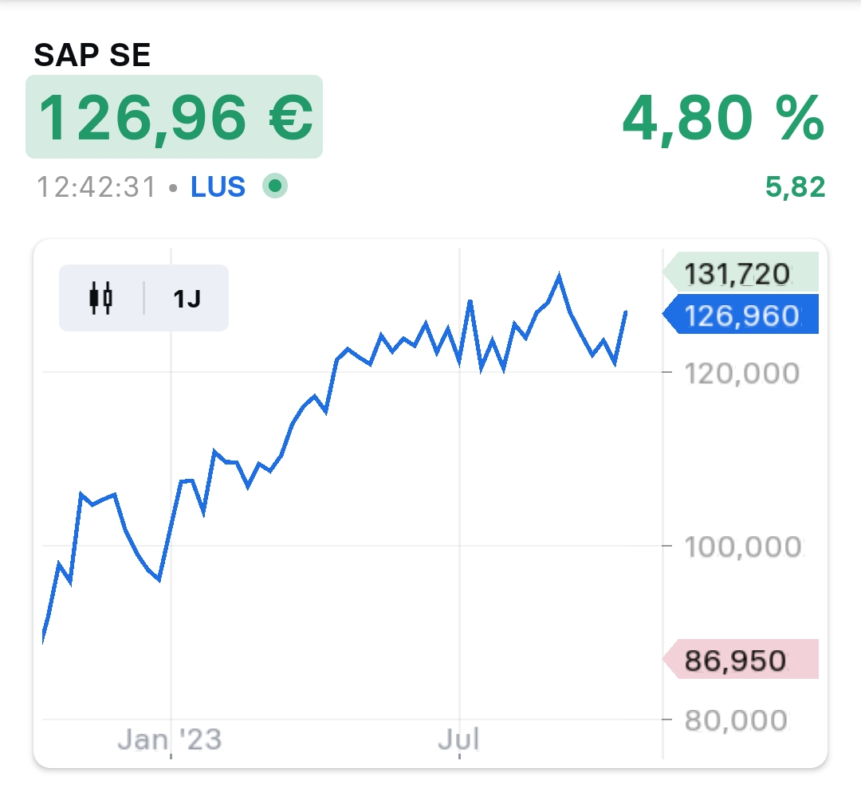
Task: Click the 100,000 price axis label
Action: coord(741,547)
